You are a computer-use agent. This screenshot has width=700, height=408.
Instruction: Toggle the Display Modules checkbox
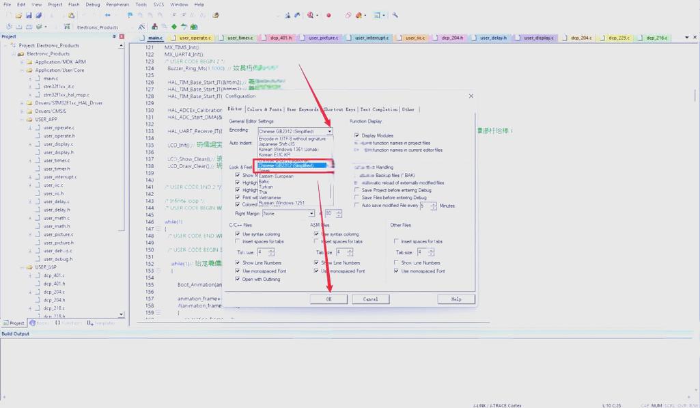(356, 135)
